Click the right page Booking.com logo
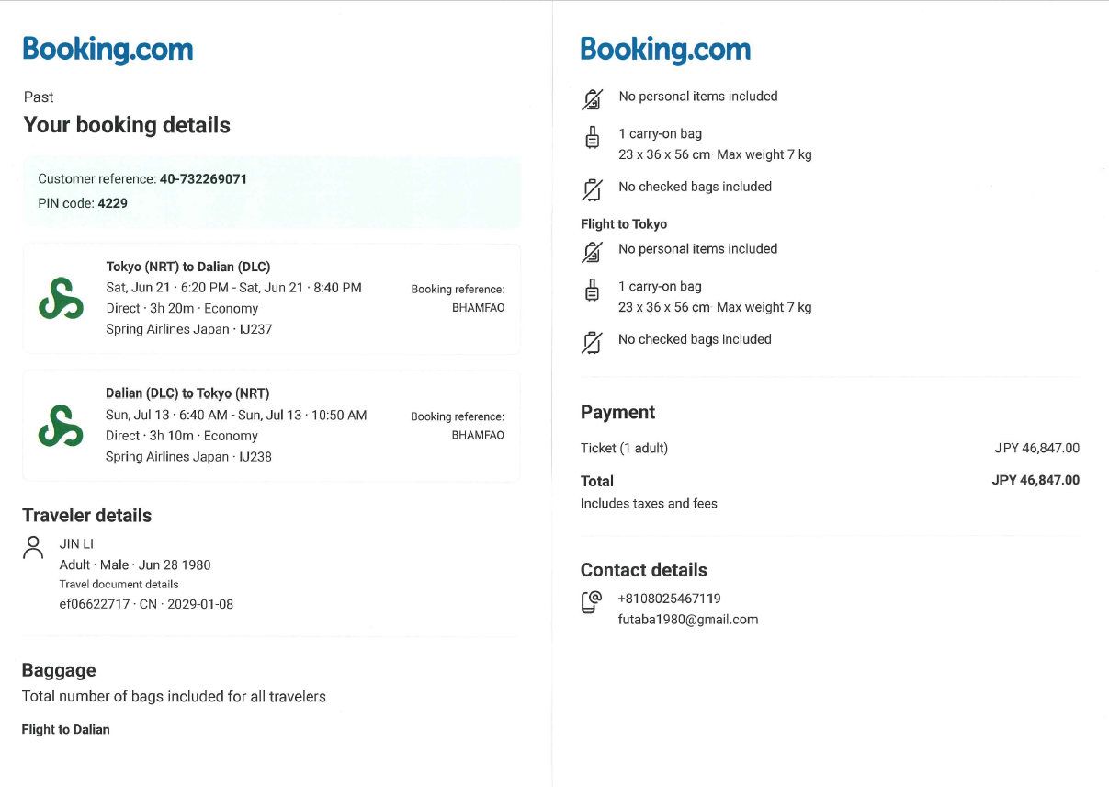Viewport: 1109px width, 787px height. click(665, 50)
